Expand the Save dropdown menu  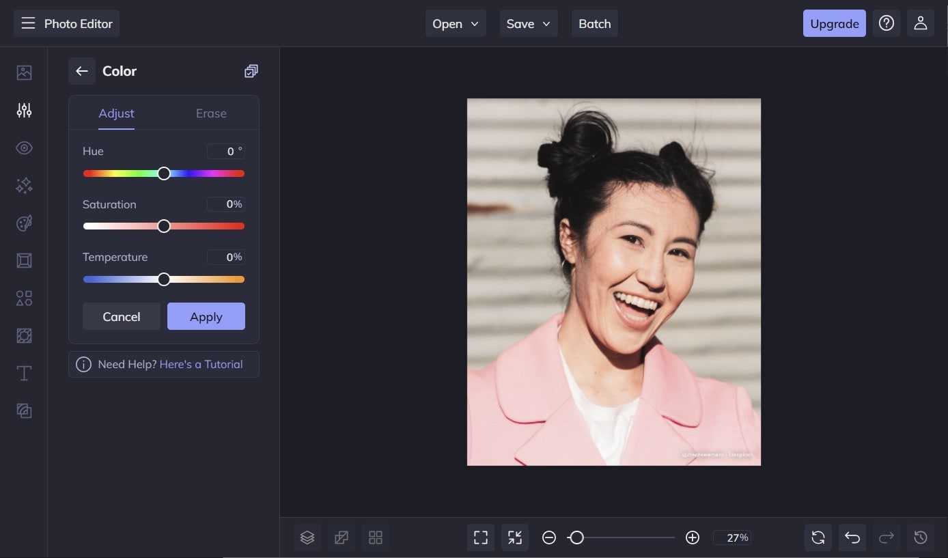click(528, 23)
